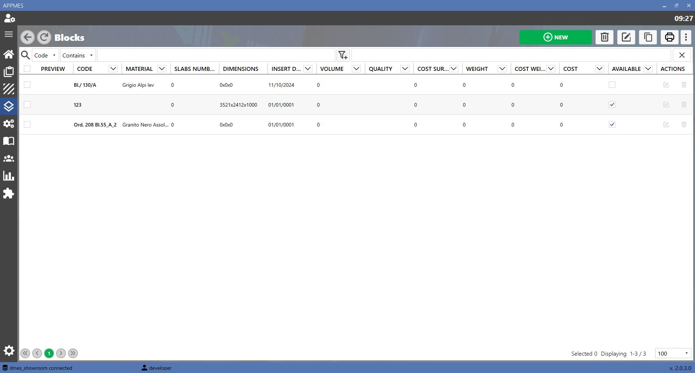695x373 pixels.
Task: Open the Contains condition dropdown
Action: click(x=78, y=55)
